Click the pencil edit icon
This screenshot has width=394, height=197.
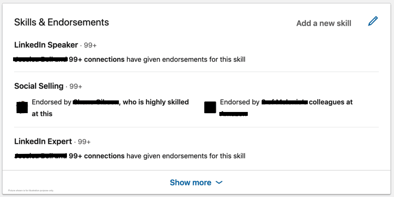click(x=373, y=22)
